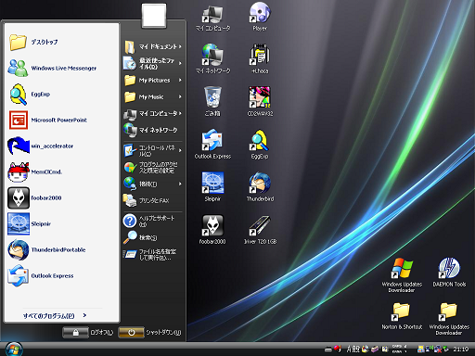Screen dimensions: 475x356
Task: Open Microsoft PowerPoint in Start menu
Action: [x=62, y=120]
